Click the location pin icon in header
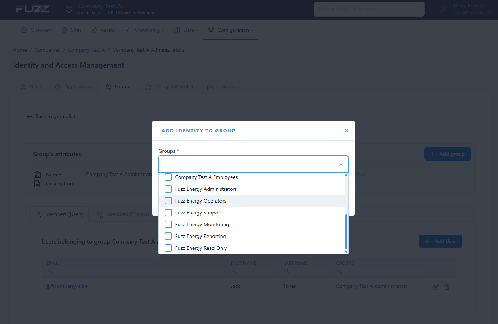The image size is (498, 324). pos(69,10)
